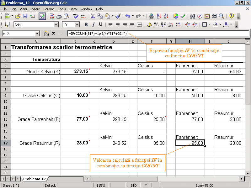The width and height of the screenshot is (251, 188).
Task: Copy selection icon
Action: pyautogui.click(x=100, y=16)
